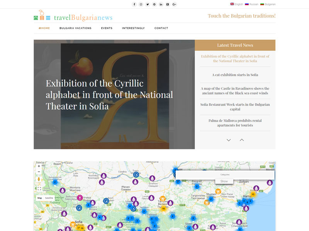Click the Show categories button
Image resolution: width=309 pixels, height=231 pixels.
pos(224,181)
